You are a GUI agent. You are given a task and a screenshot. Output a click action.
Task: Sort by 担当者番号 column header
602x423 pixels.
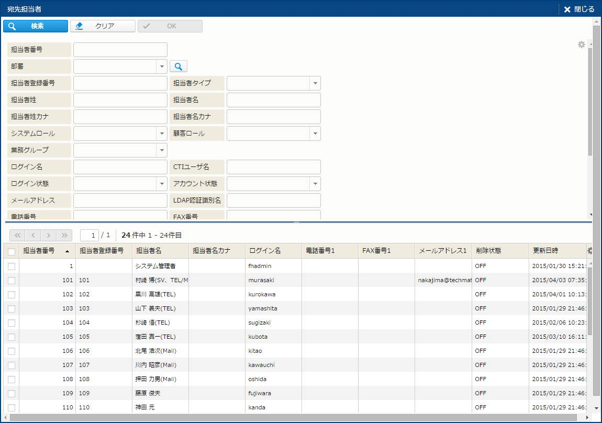click(46, 251)
